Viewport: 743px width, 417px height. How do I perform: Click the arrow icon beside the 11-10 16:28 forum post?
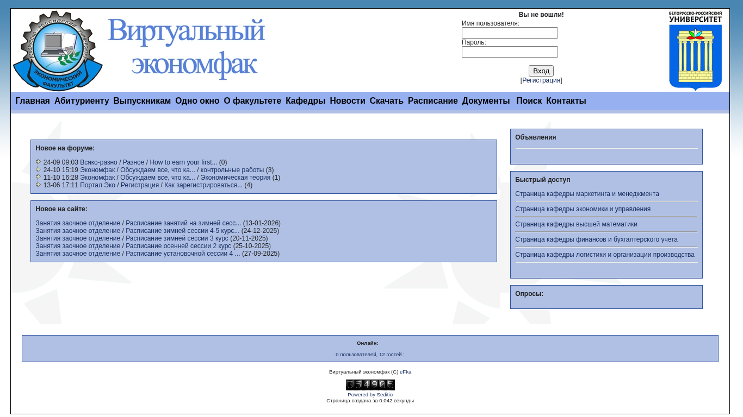point(39,177)
